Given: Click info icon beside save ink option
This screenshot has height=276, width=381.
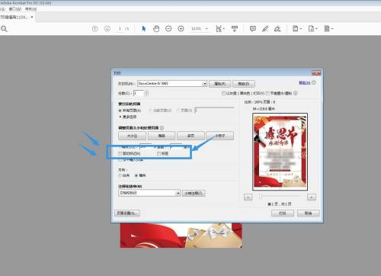Looking at the screenshot, I should coord(296,93).
